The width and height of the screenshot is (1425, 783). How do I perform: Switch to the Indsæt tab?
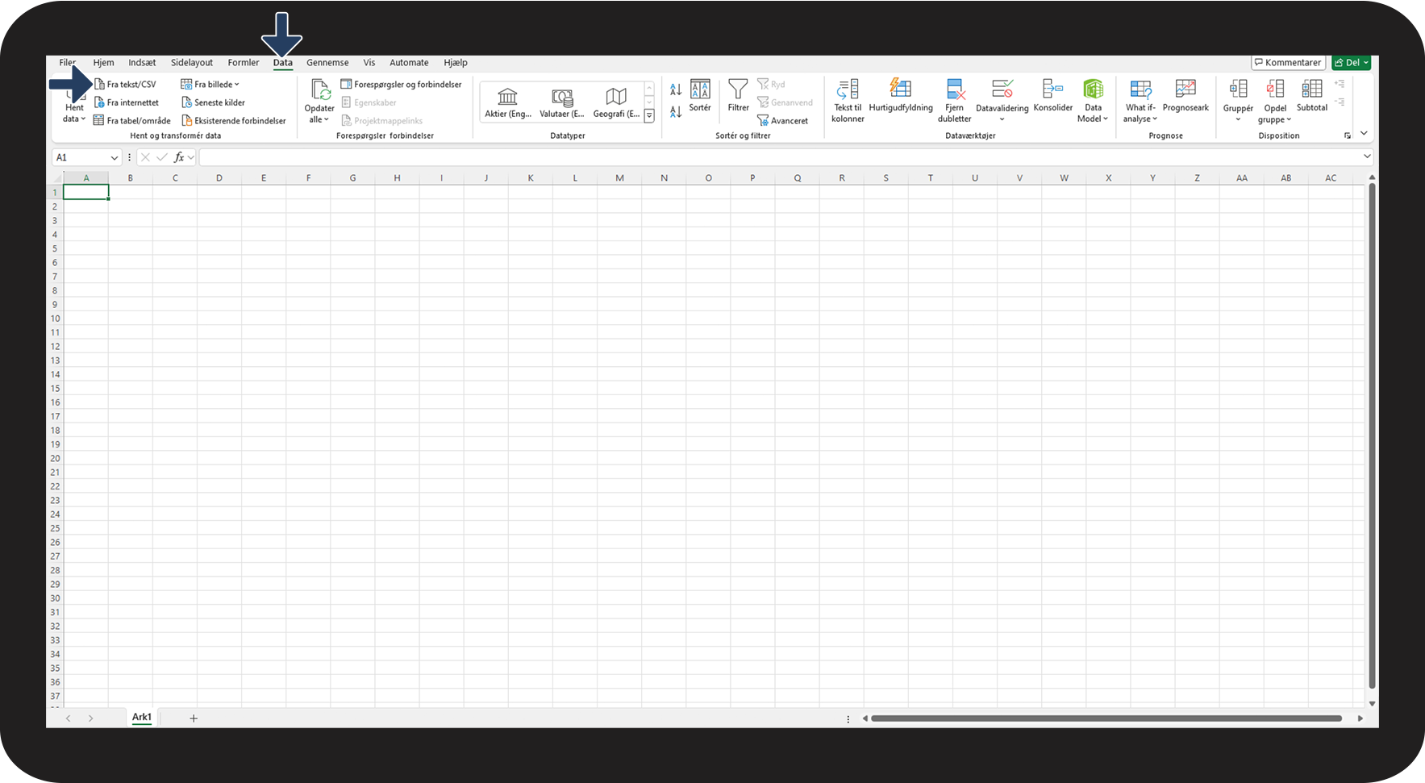coord(142,63)
